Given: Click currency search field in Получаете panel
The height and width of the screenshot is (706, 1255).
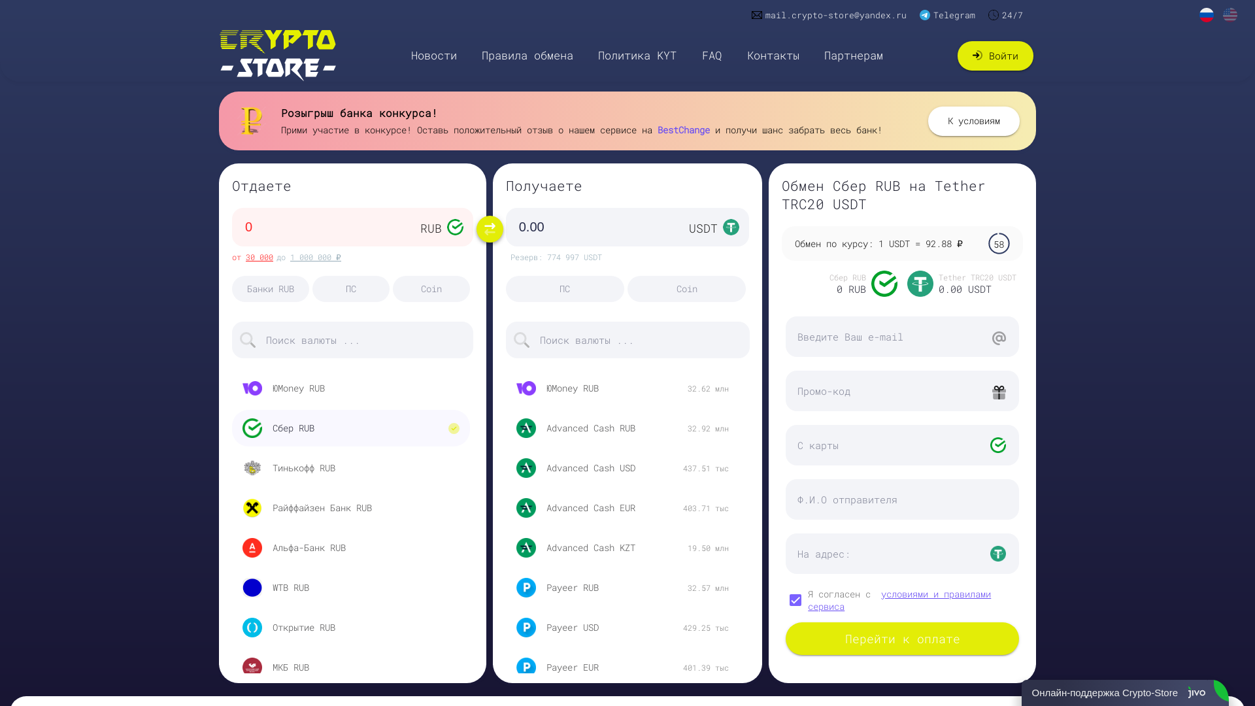Looking at the screenshot, I should point(627,340).
